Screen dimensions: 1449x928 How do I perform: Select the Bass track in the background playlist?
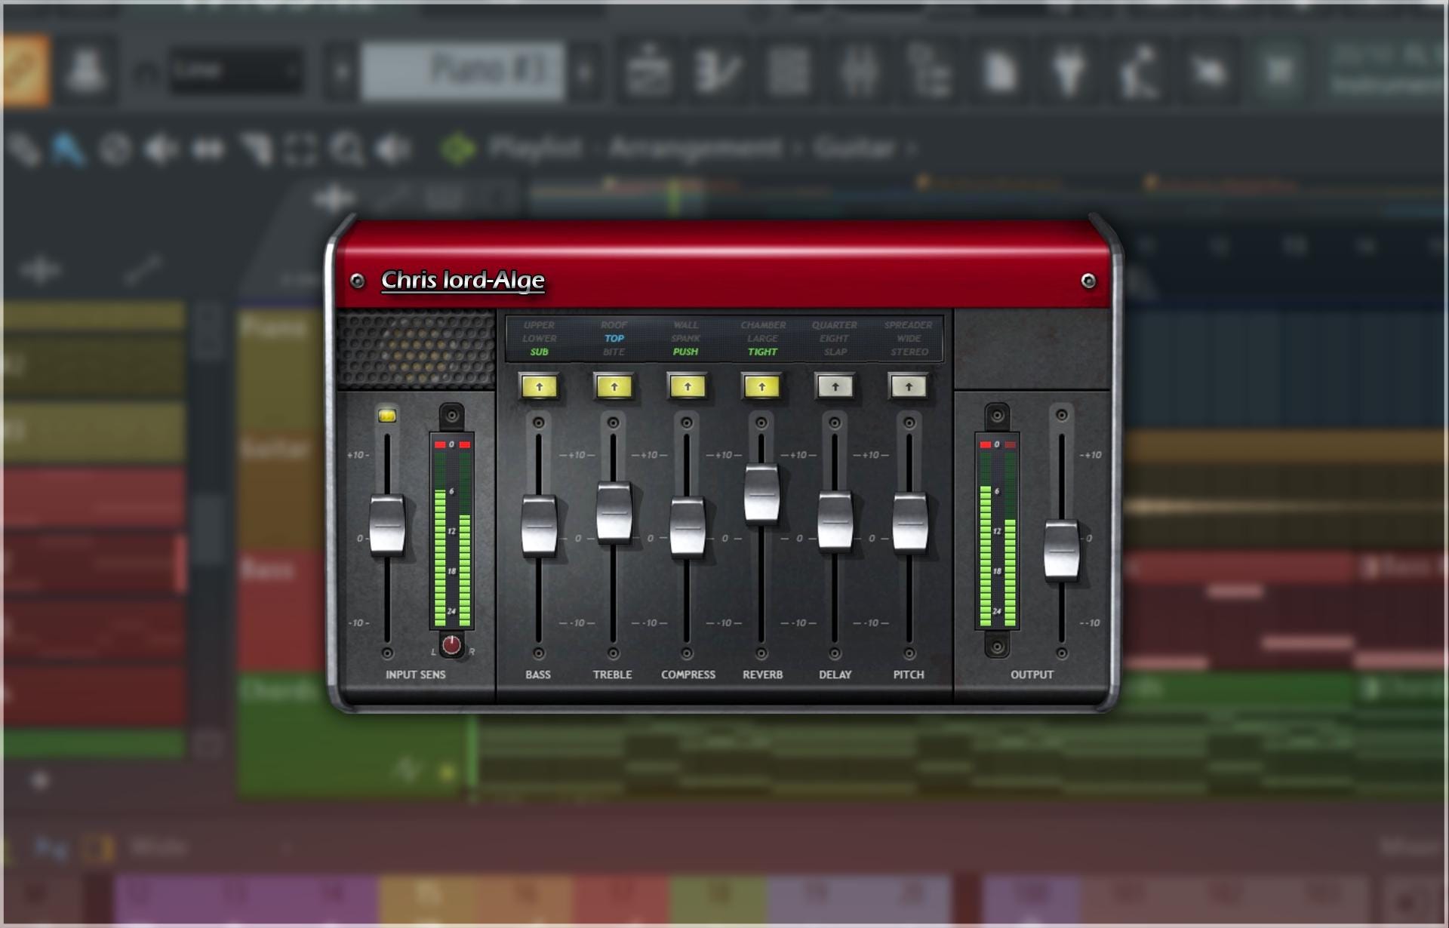click(267, 568)
